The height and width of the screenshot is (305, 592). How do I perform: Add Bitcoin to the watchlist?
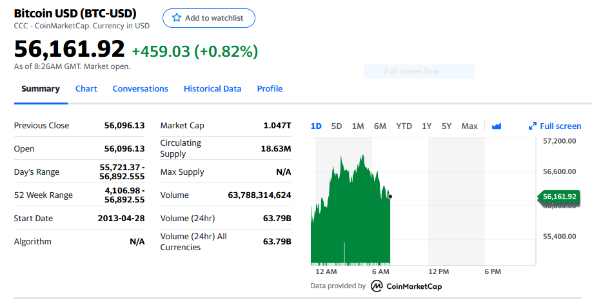coord(209,18)
